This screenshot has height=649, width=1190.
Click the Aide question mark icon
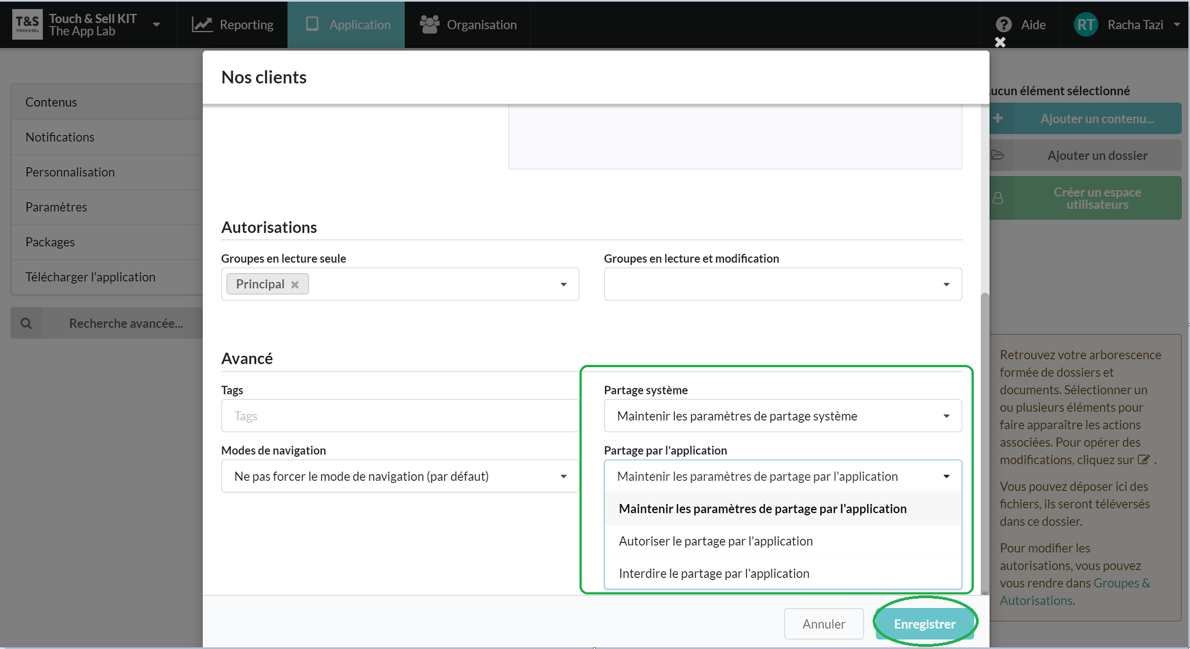1003,25
